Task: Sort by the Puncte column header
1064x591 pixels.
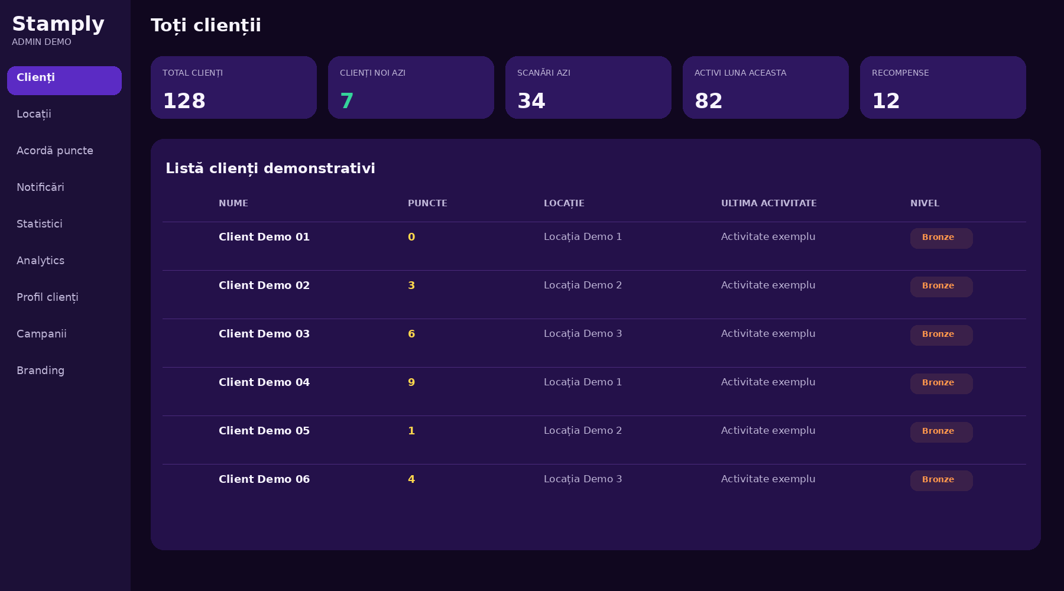Action: (427, 203)
